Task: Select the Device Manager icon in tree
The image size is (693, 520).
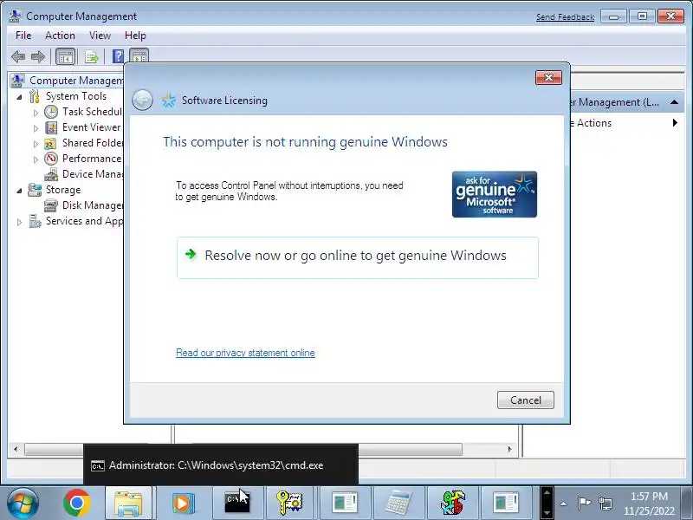Action: [51, 174]
